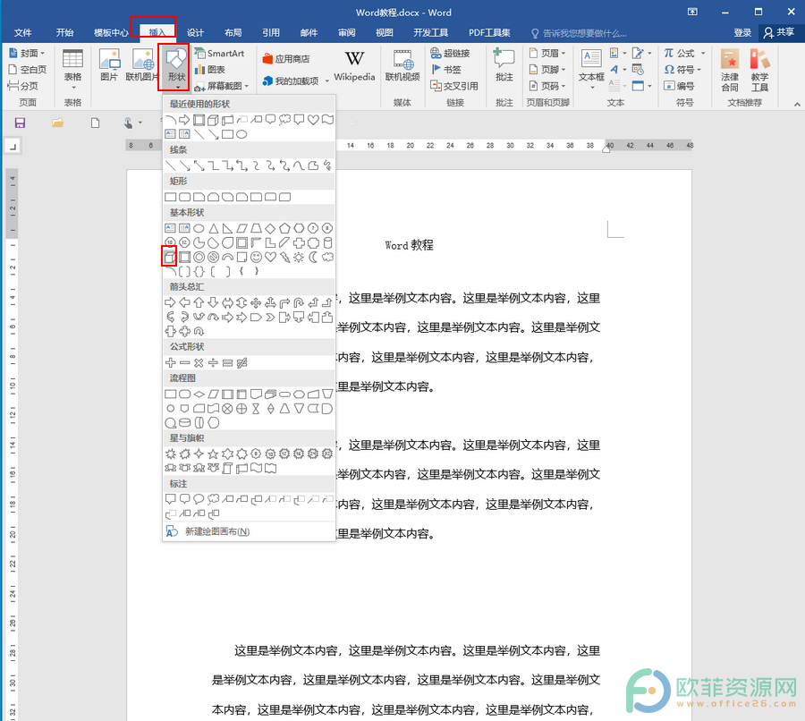Select the no-symbol (prohibited) shape
This screenshot has height=721, width=805.
coord(213,258)
